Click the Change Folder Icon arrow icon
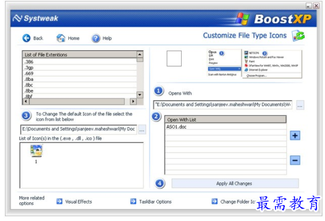This screenshot has height=221, width=325. coord(214,201)
